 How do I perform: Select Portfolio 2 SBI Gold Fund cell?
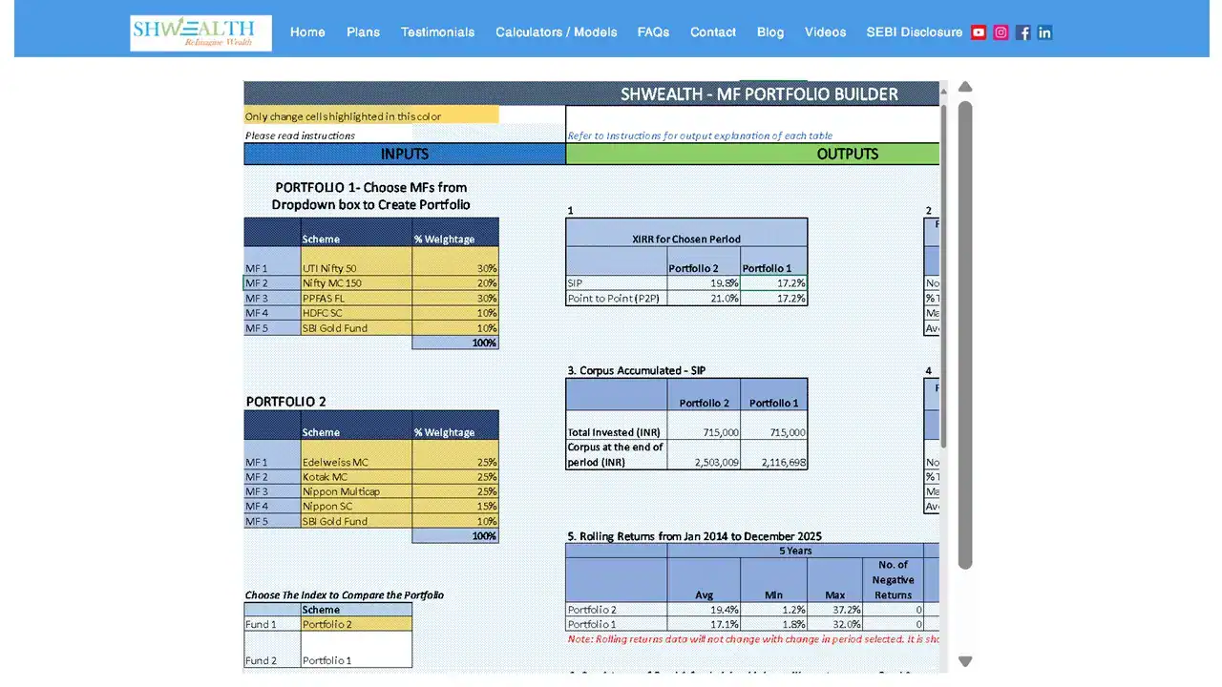pos(356,522)
